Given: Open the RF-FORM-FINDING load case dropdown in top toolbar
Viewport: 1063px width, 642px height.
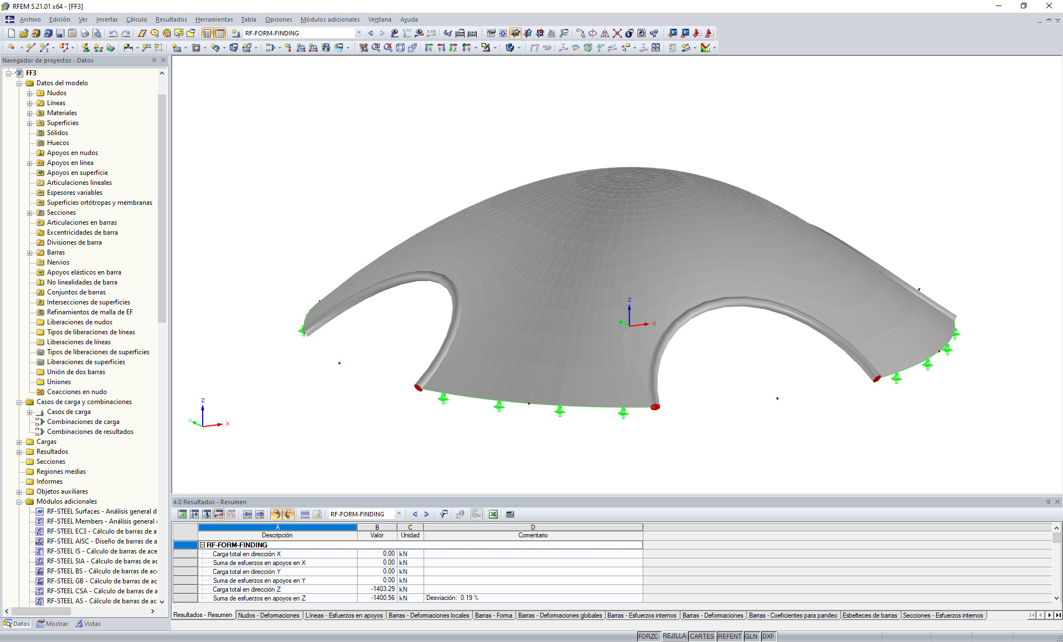Looking at the screenshot, I should click(x=359, y=33).
